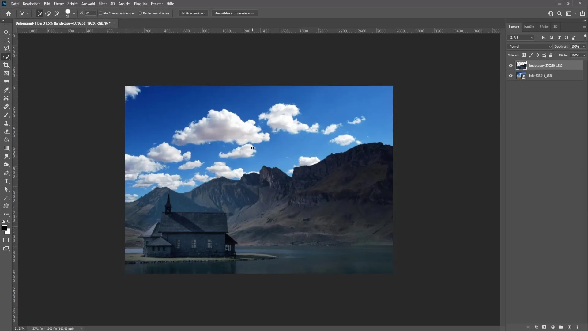Toggle Quick Mask mode
Image resolution: width=588 pixels, height=331 pixels.
point(6,240)
